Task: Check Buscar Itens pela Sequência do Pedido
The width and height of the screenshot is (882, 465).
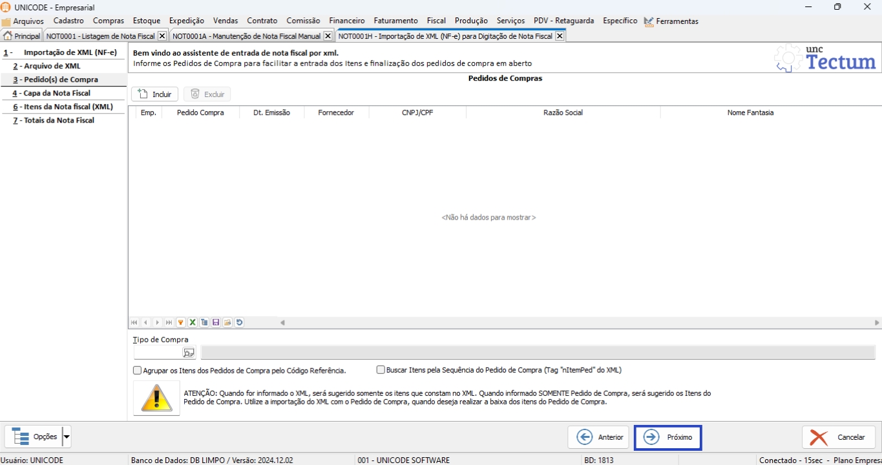Action: point(381,370)
